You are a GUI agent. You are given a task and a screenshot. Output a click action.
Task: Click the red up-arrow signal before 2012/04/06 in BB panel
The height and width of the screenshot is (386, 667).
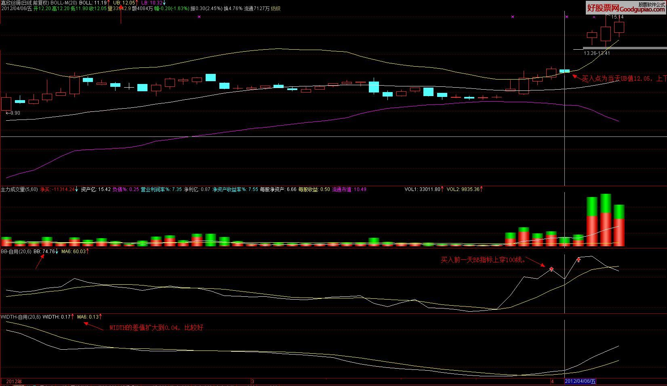551,269
